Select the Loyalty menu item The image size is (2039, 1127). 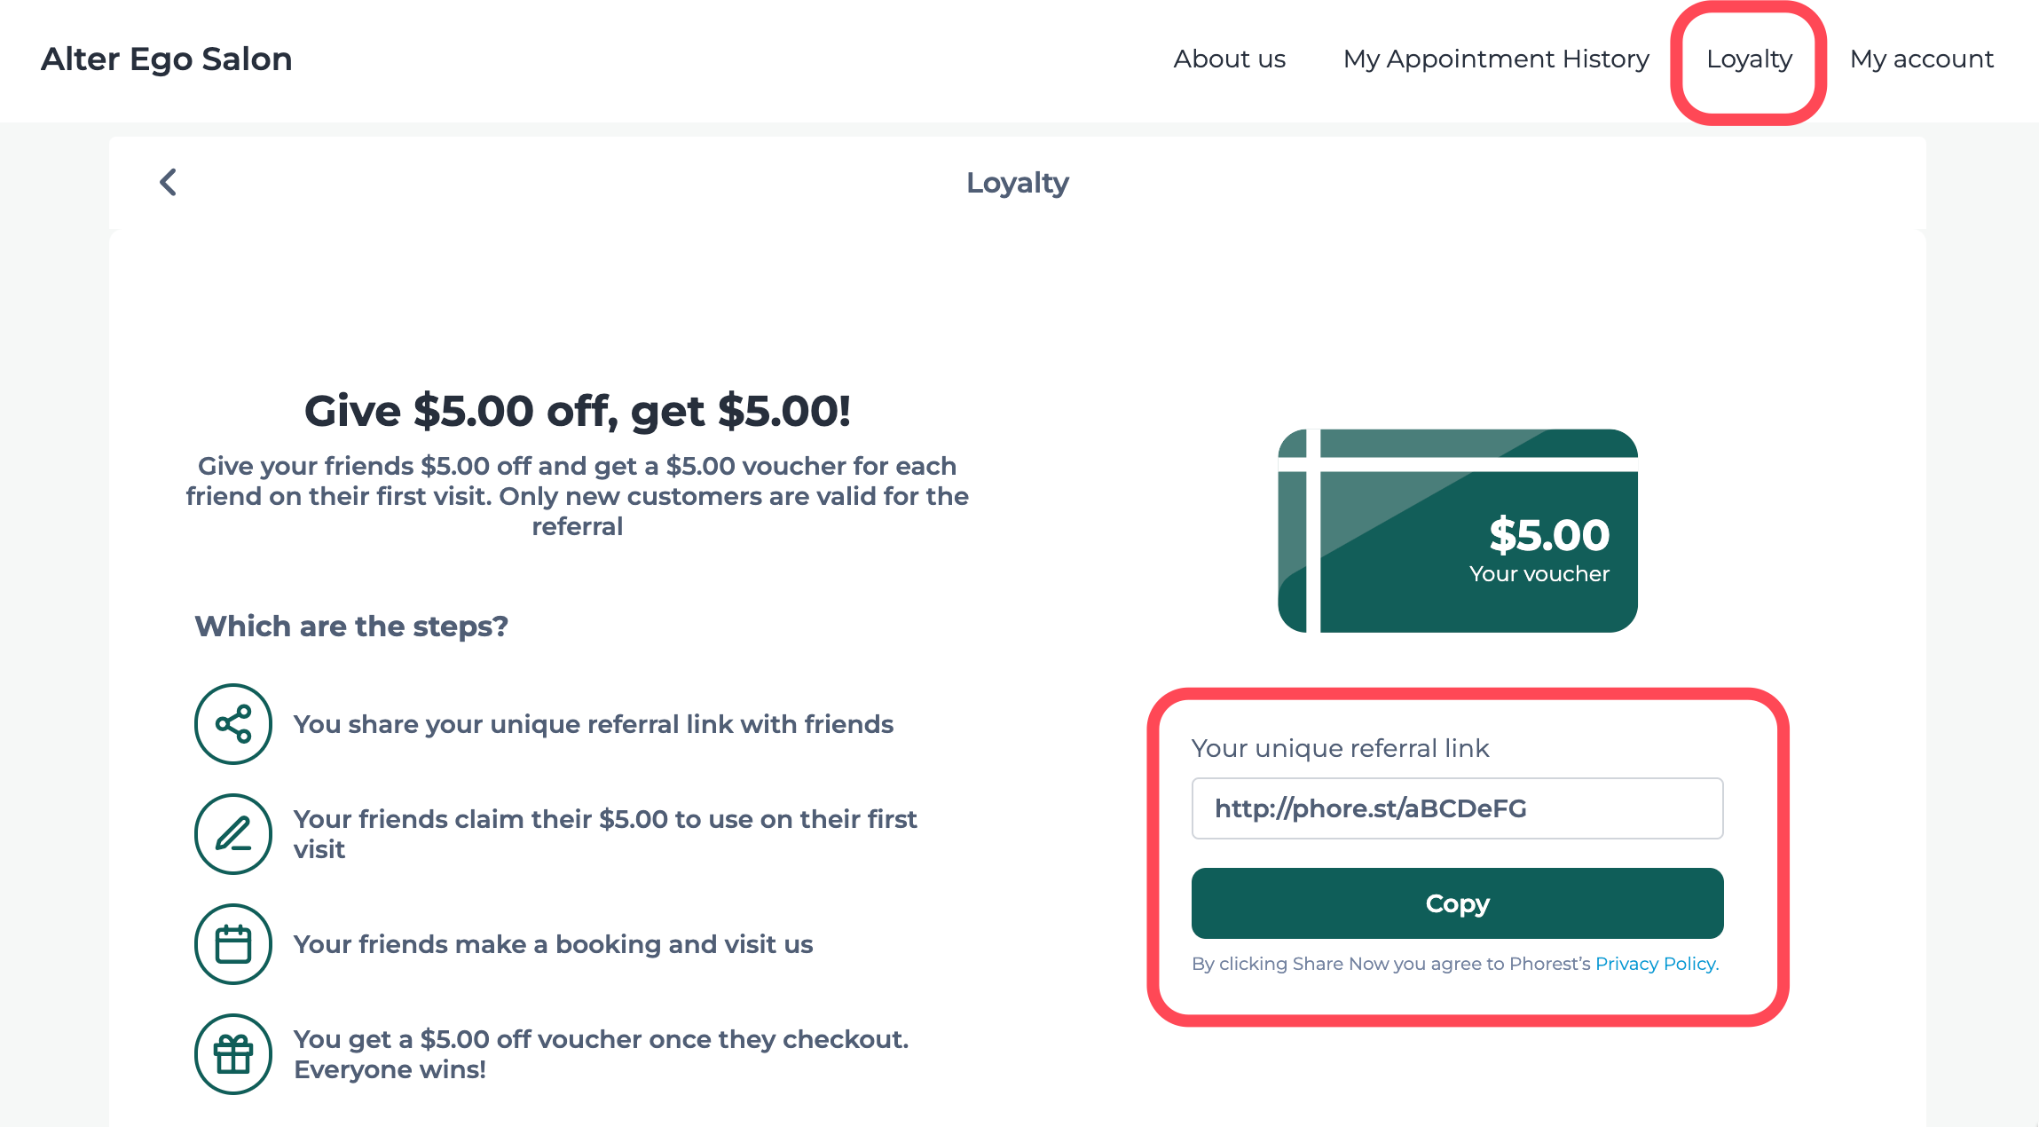pyautogui.click(x=1750, y=59)
